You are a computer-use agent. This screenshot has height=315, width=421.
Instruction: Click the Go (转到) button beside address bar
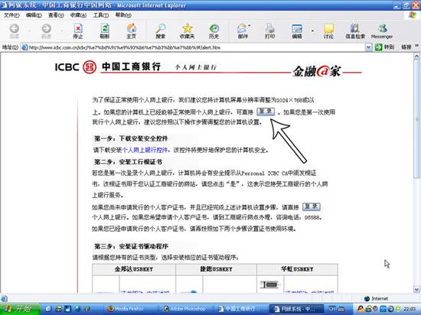[x=385, y=47]
